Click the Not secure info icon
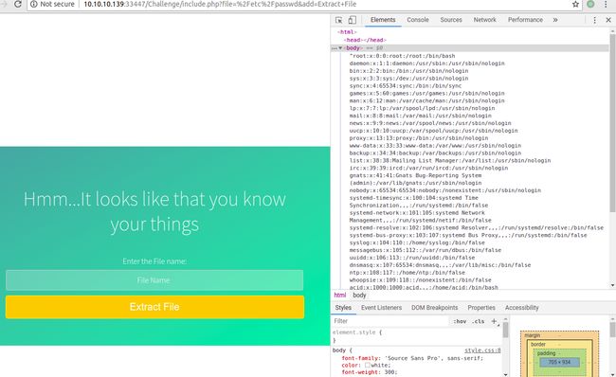This screenshot has width=616, height=377. [x=34, y=5]
